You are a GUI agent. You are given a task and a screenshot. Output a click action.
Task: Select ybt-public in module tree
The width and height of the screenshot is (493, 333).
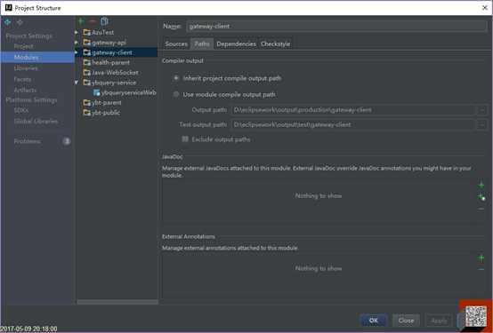(x=106, y=113)
